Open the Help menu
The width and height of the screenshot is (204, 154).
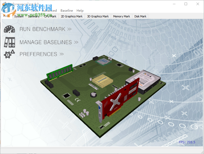coord(80,11)
